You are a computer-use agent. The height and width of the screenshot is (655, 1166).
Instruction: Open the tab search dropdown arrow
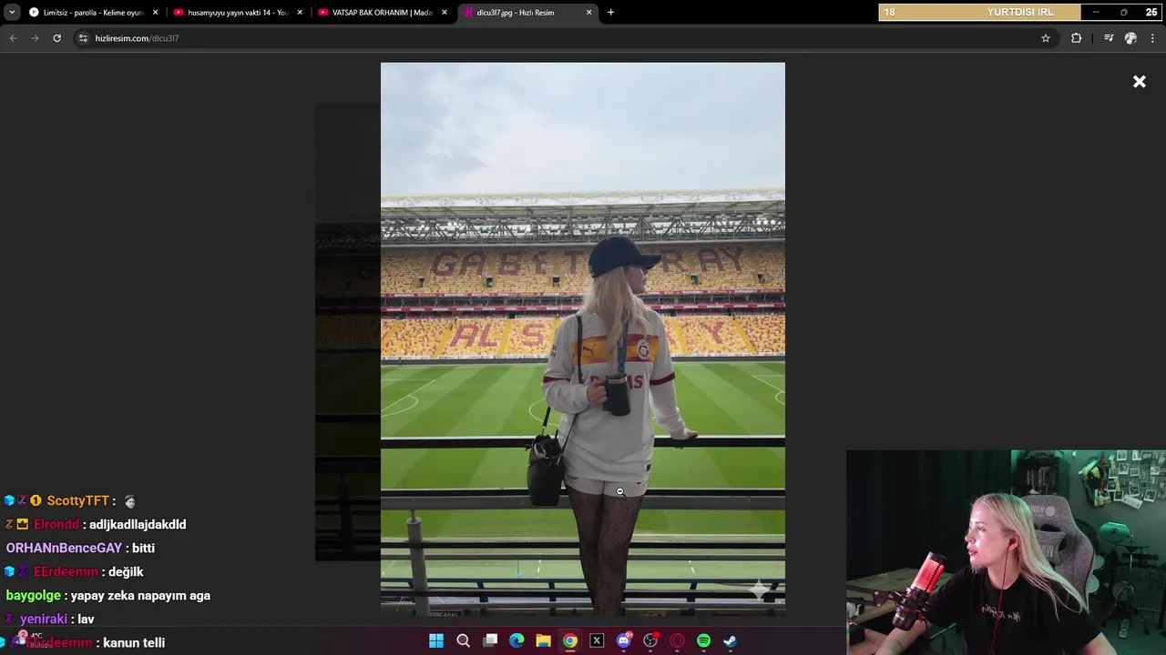tap(12, 13)
